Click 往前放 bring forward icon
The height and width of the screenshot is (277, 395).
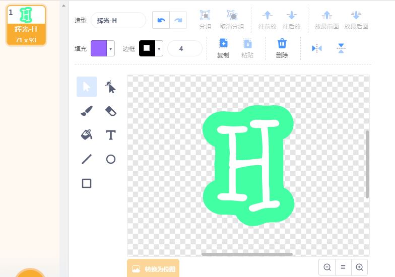267,15
